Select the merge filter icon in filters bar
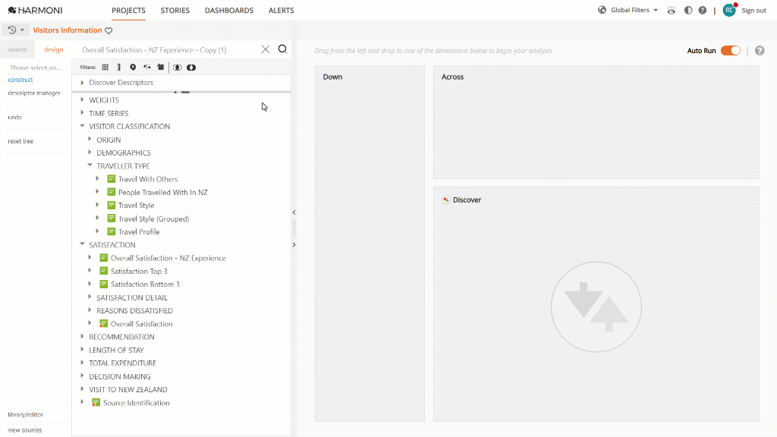Viewport: 777px width, 437px height. click(x=147, y=68)
